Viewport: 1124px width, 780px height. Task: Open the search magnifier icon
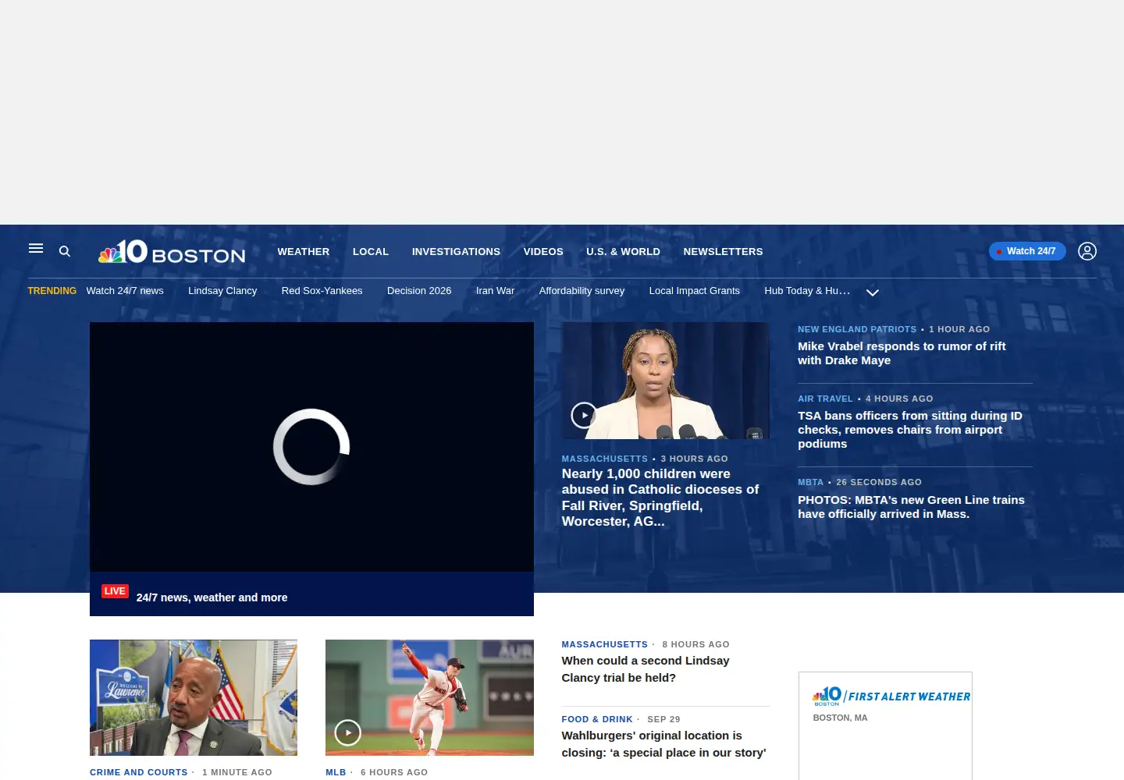[65, 251]
